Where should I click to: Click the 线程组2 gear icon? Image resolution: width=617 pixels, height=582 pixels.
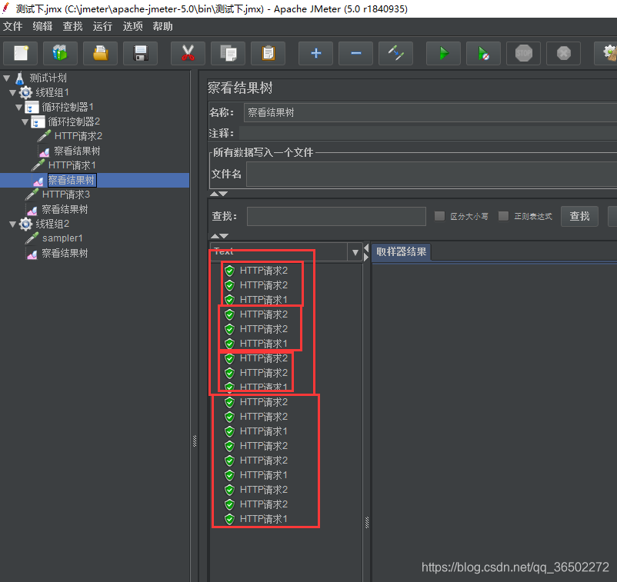pos(26,224)
